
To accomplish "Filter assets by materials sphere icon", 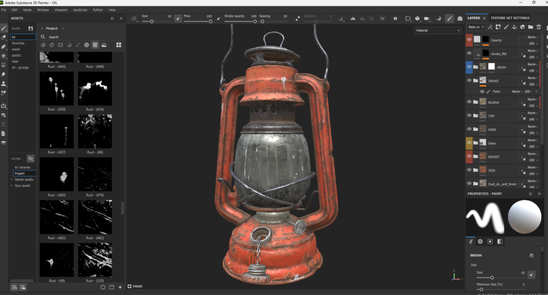I will [x=43, y=45].
